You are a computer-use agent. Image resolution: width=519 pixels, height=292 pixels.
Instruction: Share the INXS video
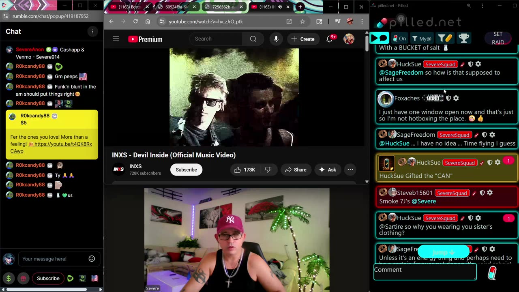296,170
